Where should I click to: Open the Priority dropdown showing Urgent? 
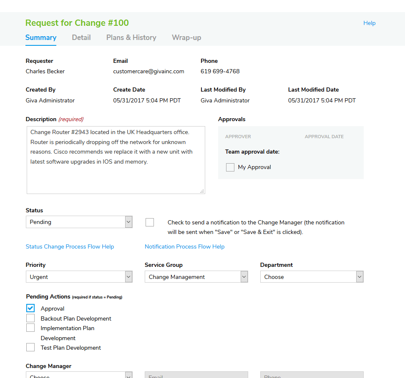coord(79,277)
